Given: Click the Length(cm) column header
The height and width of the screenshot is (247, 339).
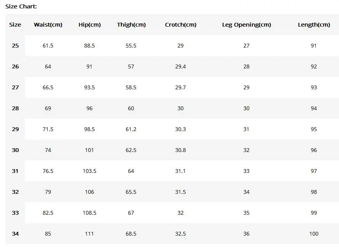Looking at the screenshot, I should click(314, 25).
